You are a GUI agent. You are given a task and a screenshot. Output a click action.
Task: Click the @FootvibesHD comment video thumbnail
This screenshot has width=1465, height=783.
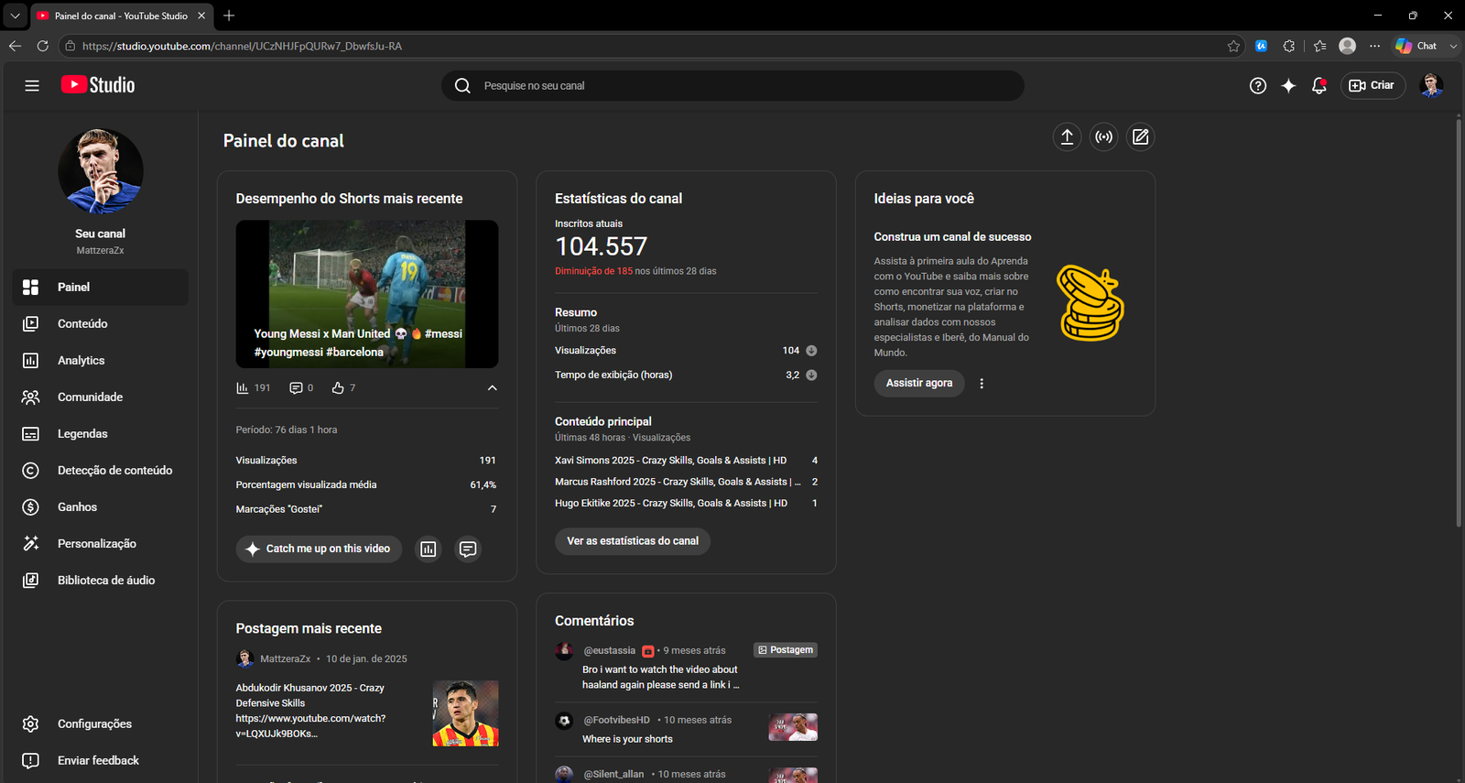click(x=793, y=727)
